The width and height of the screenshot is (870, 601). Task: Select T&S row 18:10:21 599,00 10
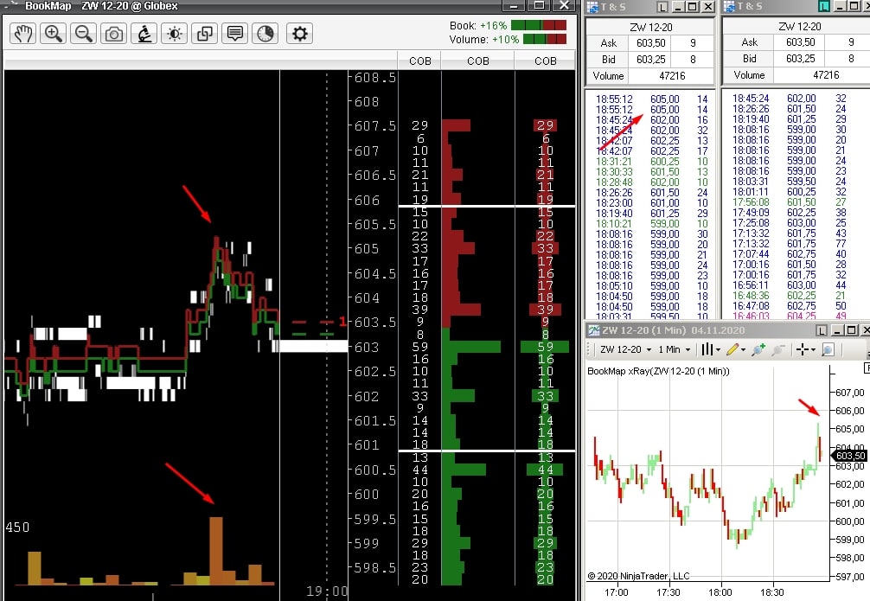[652, 224]
